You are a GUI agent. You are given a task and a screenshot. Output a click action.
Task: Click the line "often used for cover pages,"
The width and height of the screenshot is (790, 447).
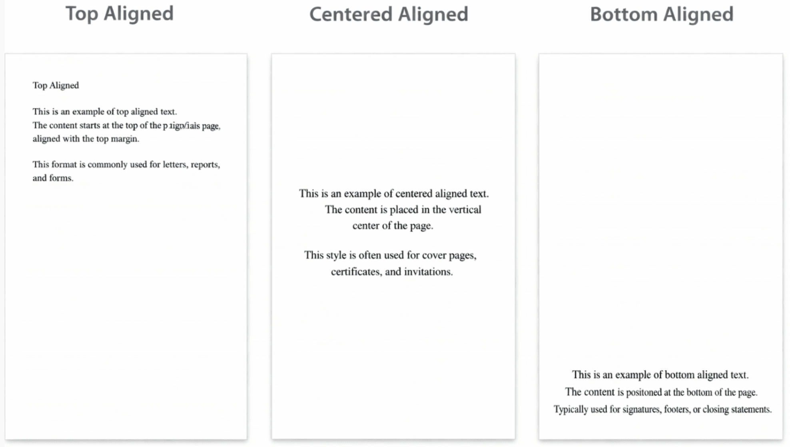tap(390, 255)
